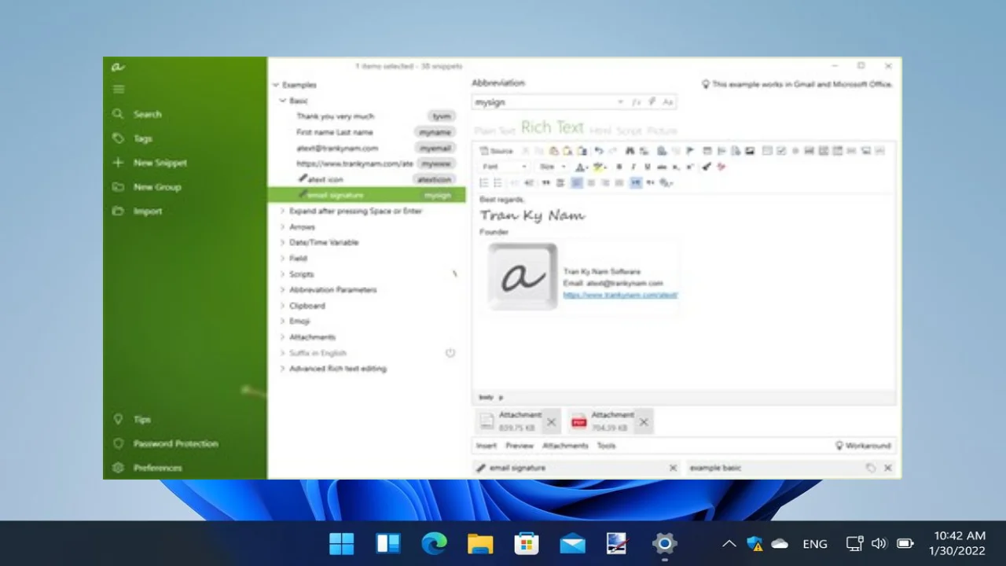Toggle power icon for Suffix in English
This screenshot has height=566, width=1006.
tap(450, 353)
